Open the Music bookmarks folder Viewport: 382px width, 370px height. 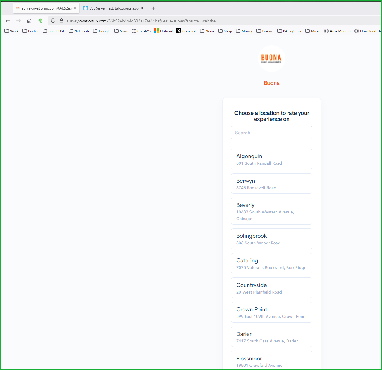(313, 31)
